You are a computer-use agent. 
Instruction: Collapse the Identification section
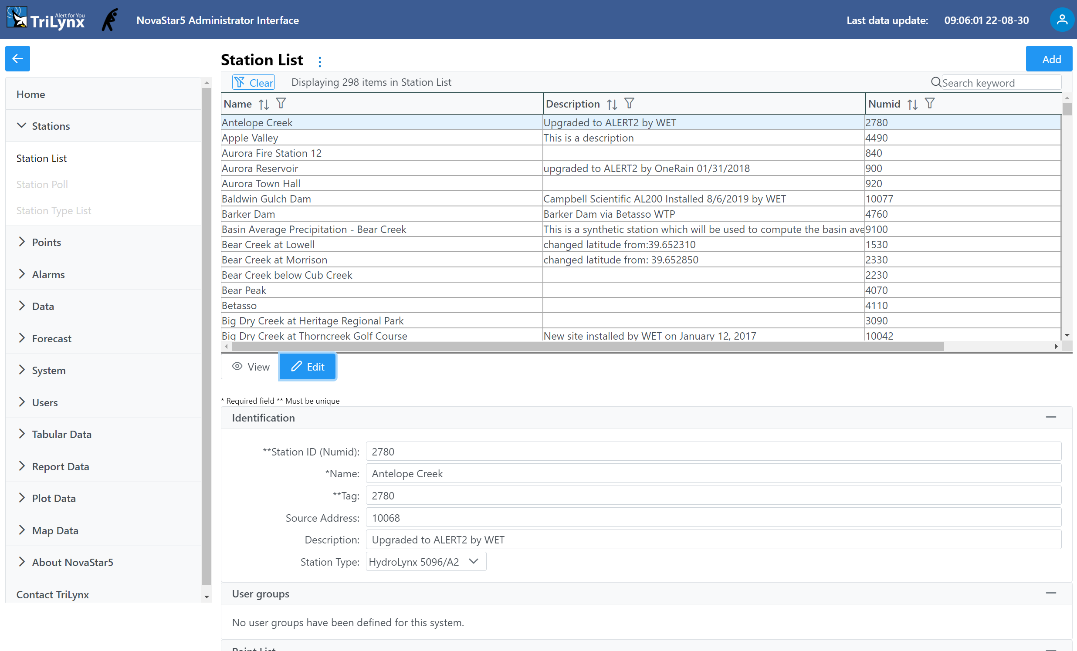(x=1050, y=417)
